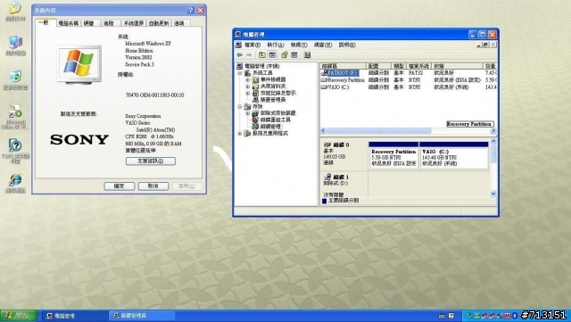Click the VAIO (C:) block in Disk 0 graphic
This screenshot has width=571, height=322.
click(454, 155)
